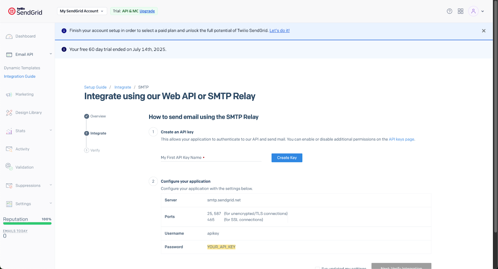Screen dimensions: 498x269
Task: Focus the My First API Key Name field
Action: (x=211, y=157)
